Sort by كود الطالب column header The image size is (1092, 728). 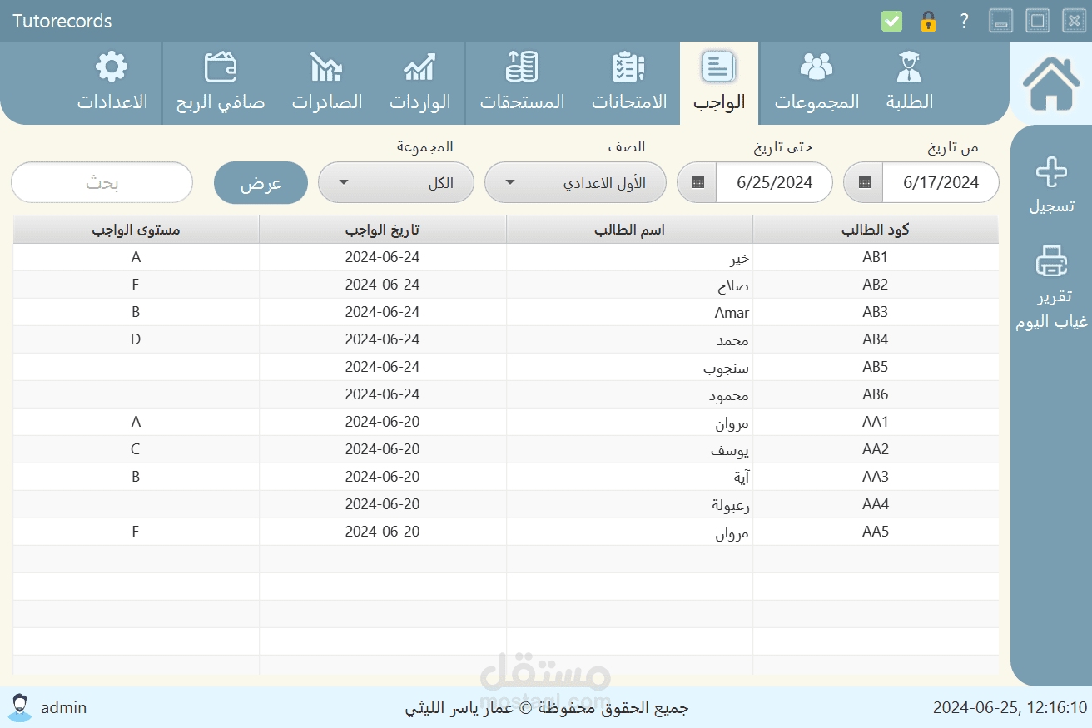[x=876, y=230]
